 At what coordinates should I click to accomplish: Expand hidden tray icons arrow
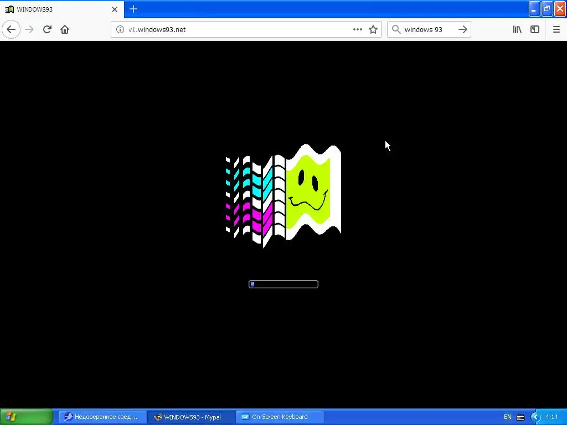coord(535,417)
